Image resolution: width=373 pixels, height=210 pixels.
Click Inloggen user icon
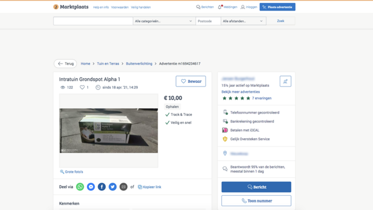(x=242, y=7)
